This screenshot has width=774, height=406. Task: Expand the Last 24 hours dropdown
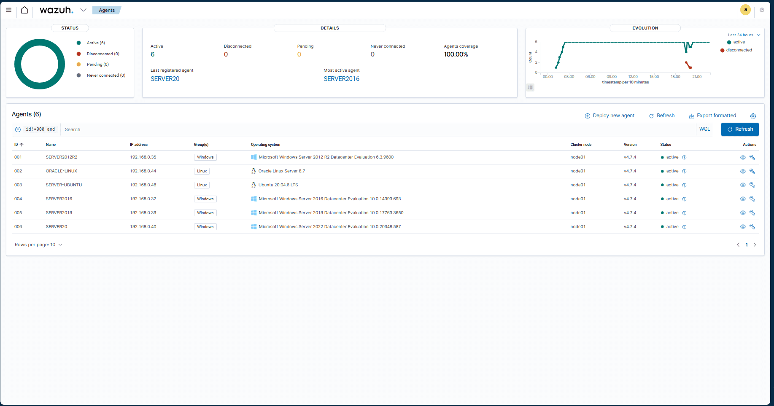pos(744,35)
